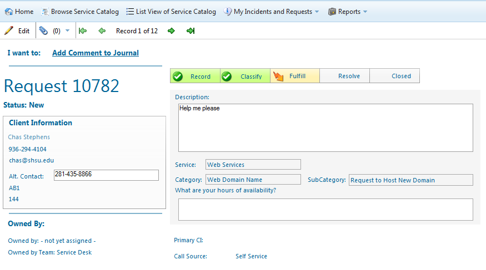Expand My Incidents and Requests dropdown arrow
486x270 pixels.
317,12
